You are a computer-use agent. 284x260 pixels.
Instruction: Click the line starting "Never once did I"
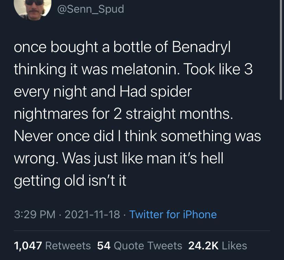(x=138, y=136)
